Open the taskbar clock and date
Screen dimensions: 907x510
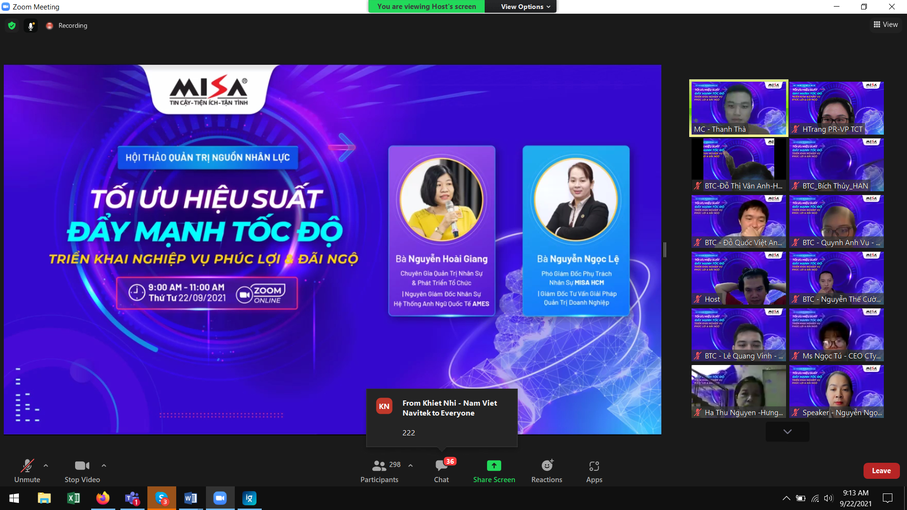[856, 498]
